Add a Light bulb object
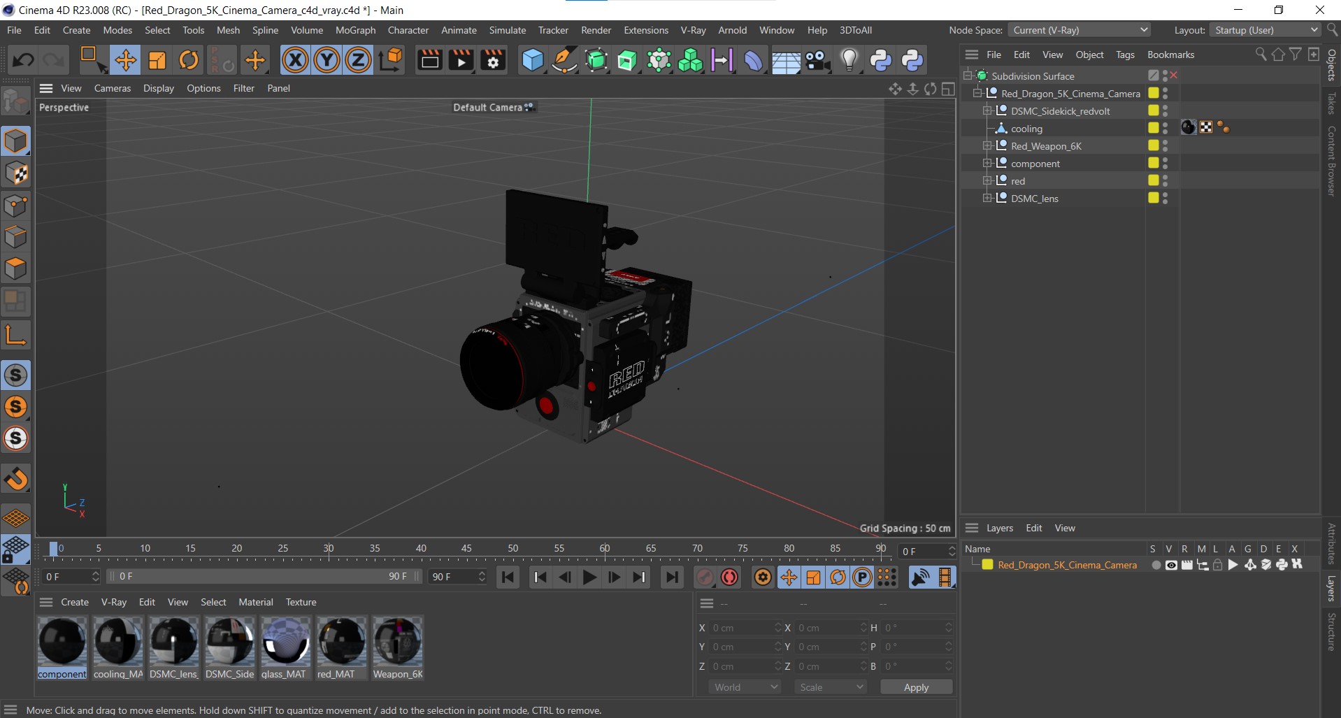Screen dimensions: 1341x718 (x=849, y=60)
